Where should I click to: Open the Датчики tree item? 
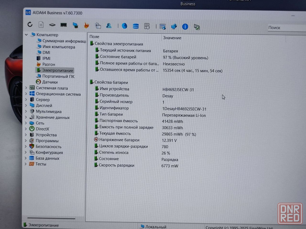pyautogui.click(x=47, y=82)
